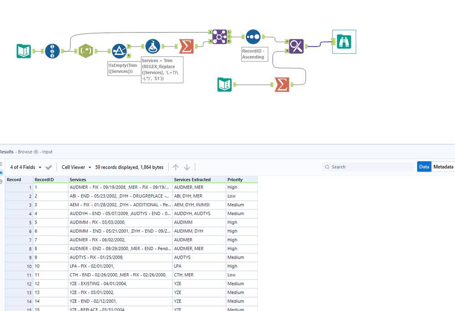
Task: Switch to the Data view
Action: 424,167
